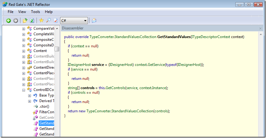Screen dimensions: 266x138
Task: Click the highlighted GetStand method icon
Action: 35,123
